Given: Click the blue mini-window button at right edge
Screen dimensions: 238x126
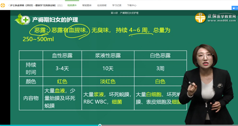Looking at the screenshot, I should pyautogui.click(x=235, y=8).
